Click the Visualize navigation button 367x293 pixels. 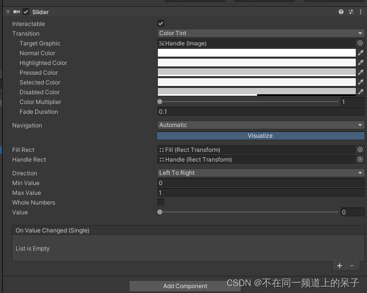tap(260, 136)
